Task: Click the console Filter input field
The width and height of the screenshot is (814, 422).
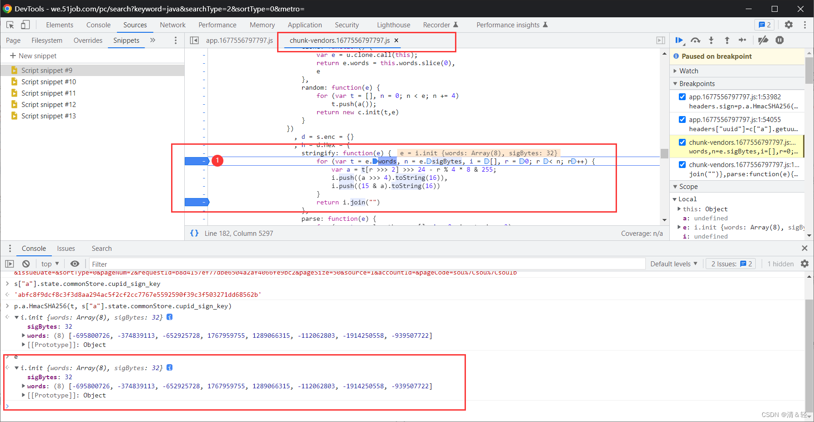Action: click(364, 264)
